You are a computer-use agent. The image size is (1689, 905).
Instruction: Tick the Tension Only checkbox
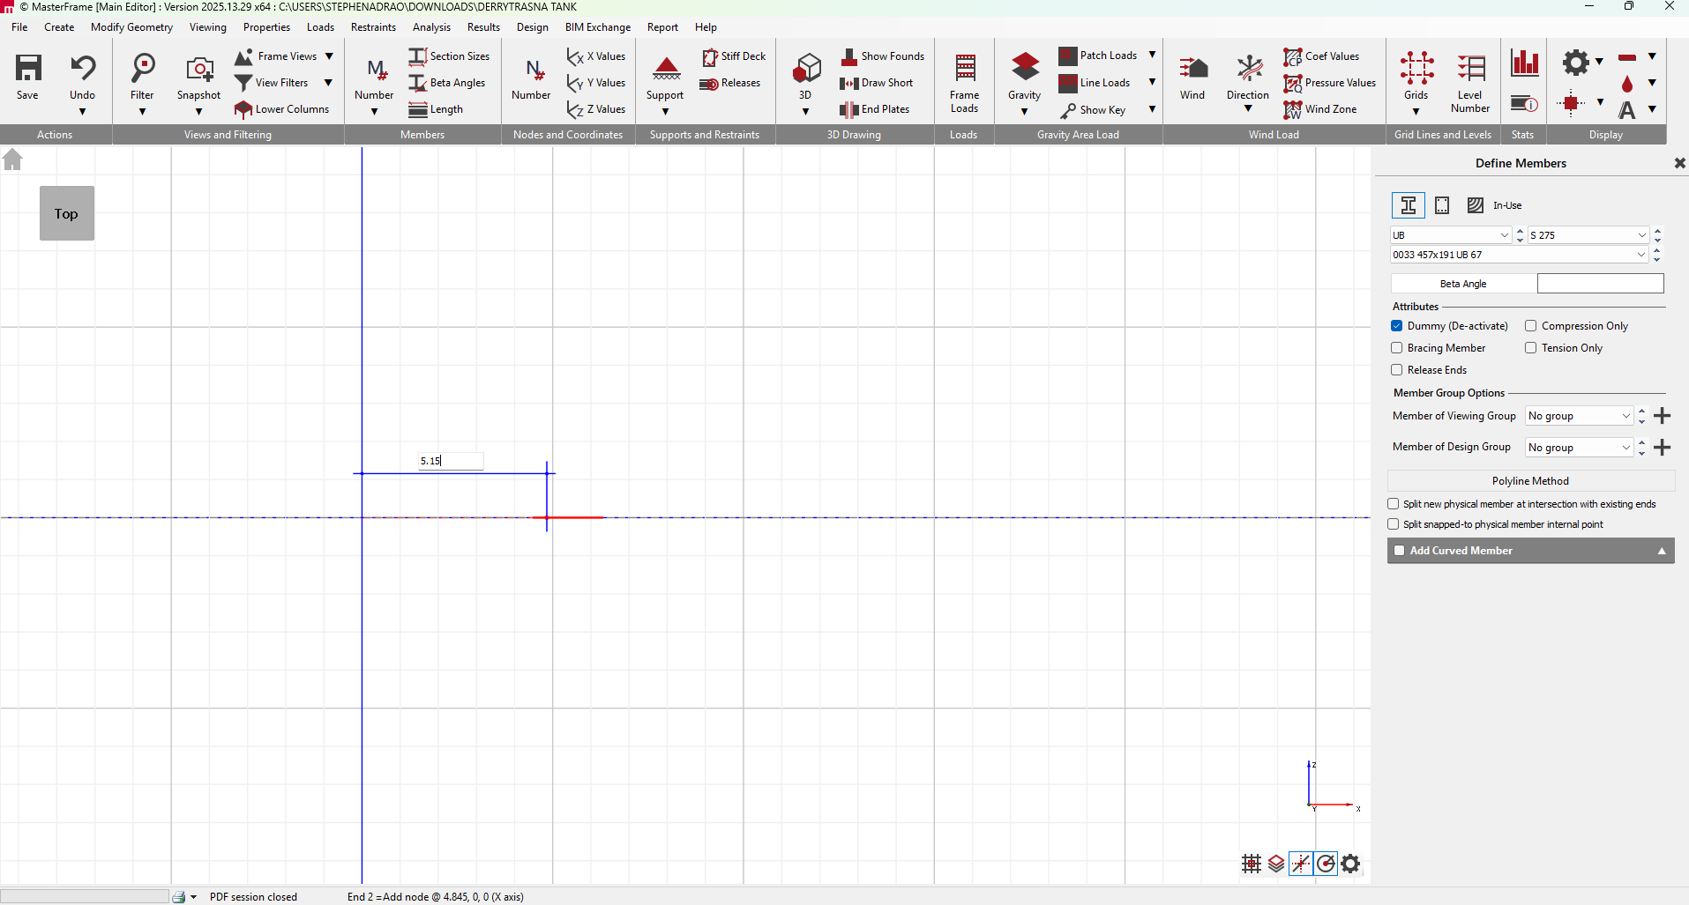1531,348
